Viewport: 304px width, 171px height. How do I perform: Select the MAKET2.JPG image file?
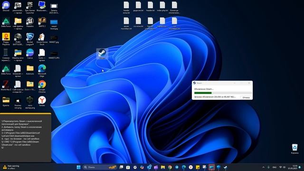[x=54, y=55]
